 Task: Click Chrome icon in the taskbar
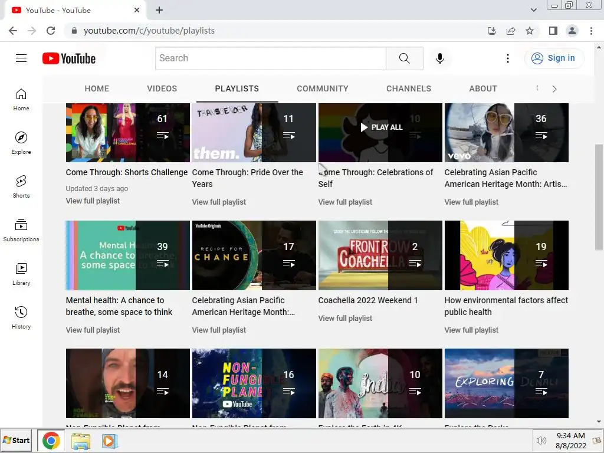tap(51, 441)
